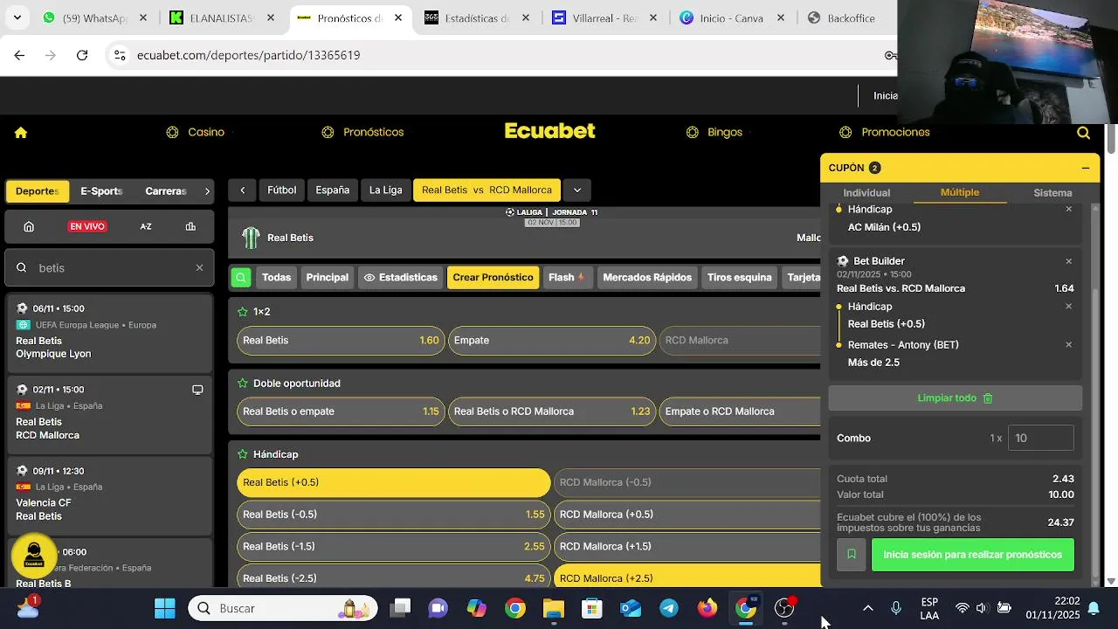The height and width of the screenshot is (629, 1118).
Task: Open the Ecuabet home icon in the header
Action: pyautogui.click(x=21, y=133)
